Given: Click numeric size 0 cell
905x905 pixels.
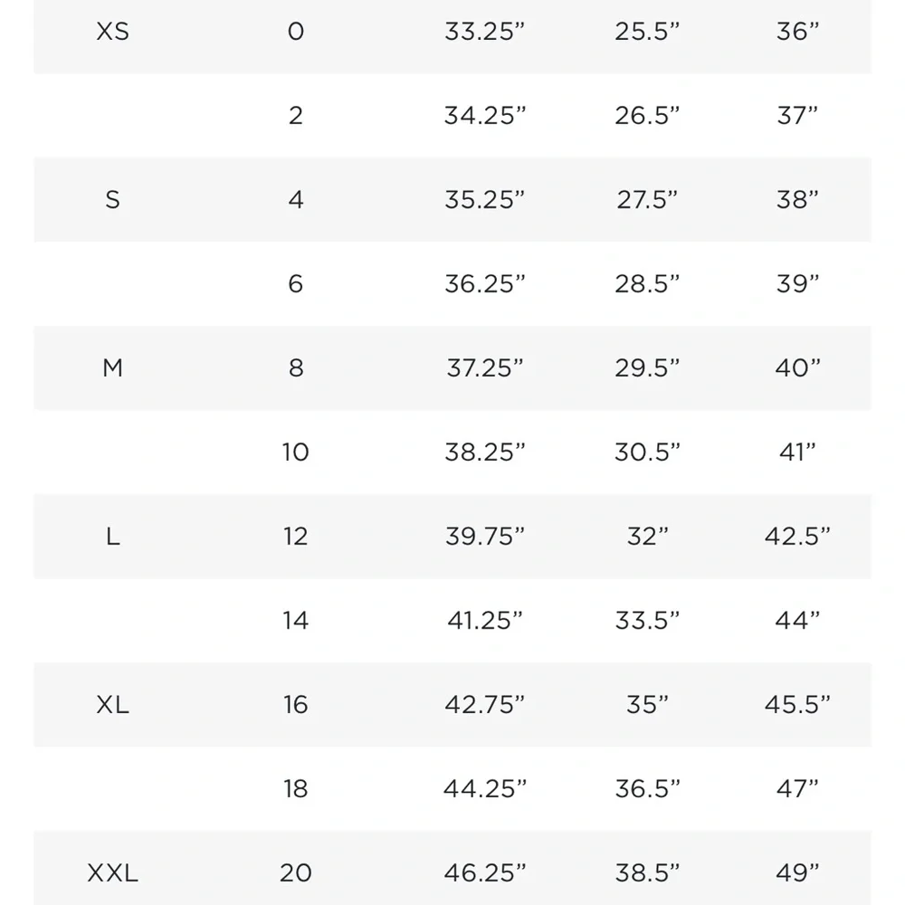Looking at the screenshot, I should tap(296, 32).
